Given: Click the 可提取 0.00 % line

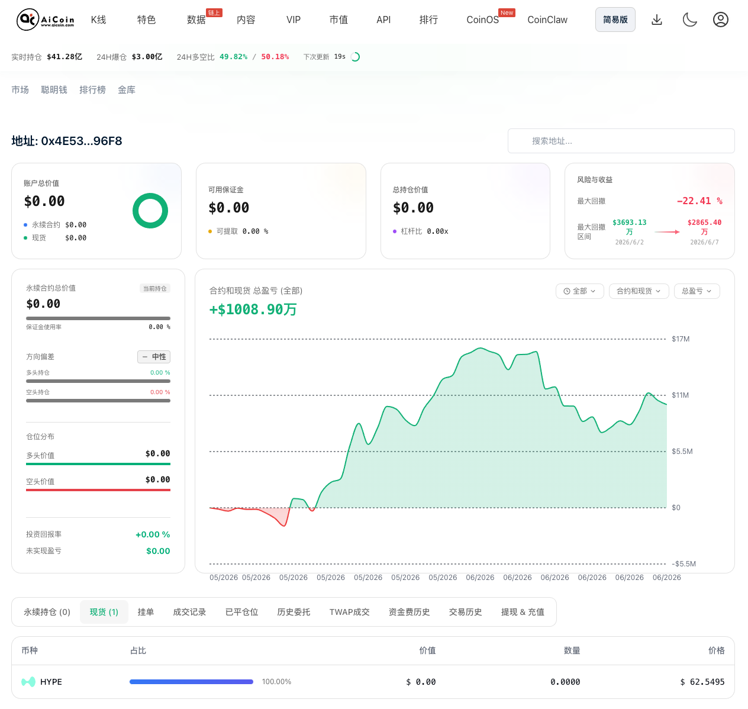Looking at the screenshot, I should (238, 231).
